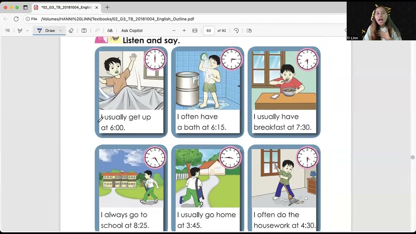Click the vertical scrollbar thumb
The width and height of the screenshot is (416, 234).
[412, 157]
